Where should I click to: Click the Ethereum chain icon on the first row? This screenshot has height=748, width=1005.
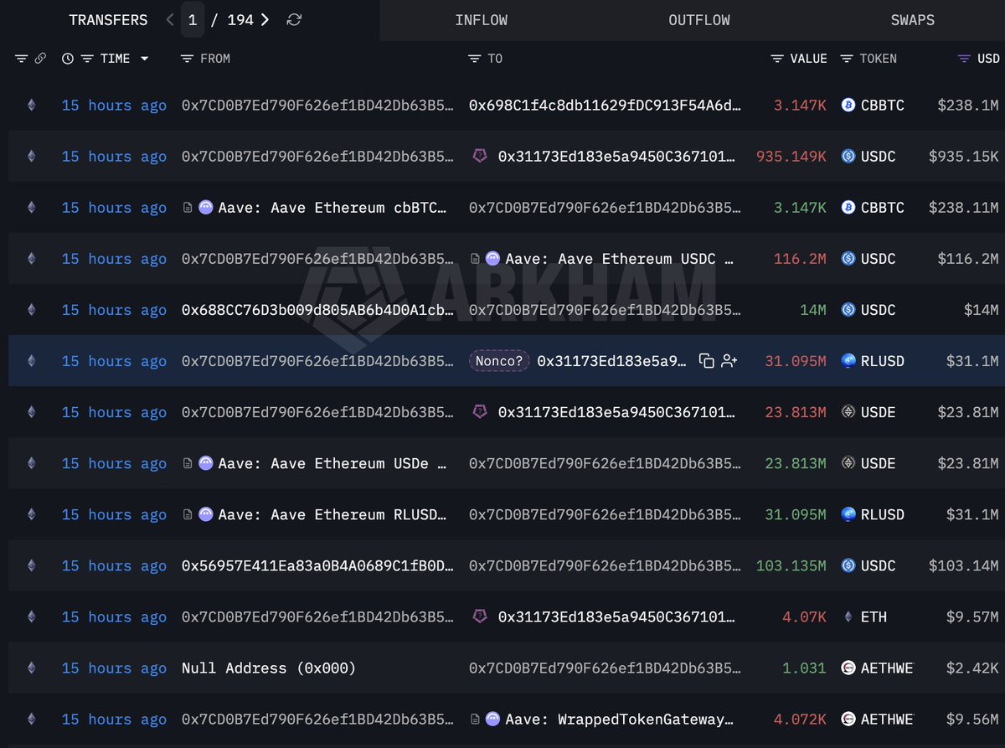point(31,106)
